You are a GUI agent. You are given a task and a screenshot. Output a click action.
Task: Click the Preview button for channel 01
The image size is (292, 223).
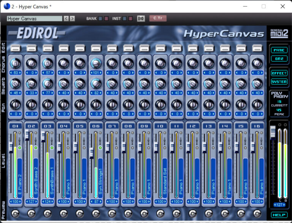pyautogui.click(x=15, y=213)
